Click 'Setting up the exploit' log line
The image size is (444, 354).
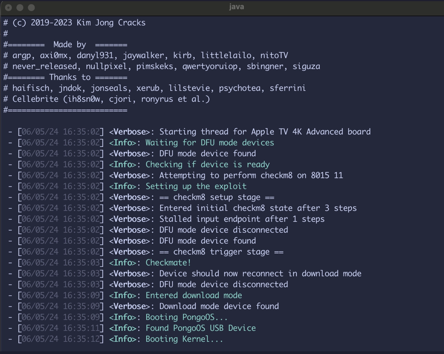196,186
